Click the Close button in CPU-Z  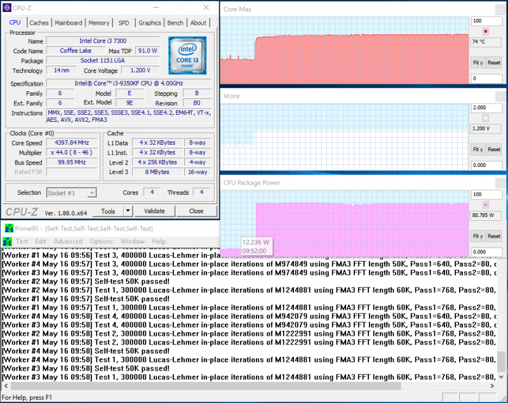click(x=196, y=211)
